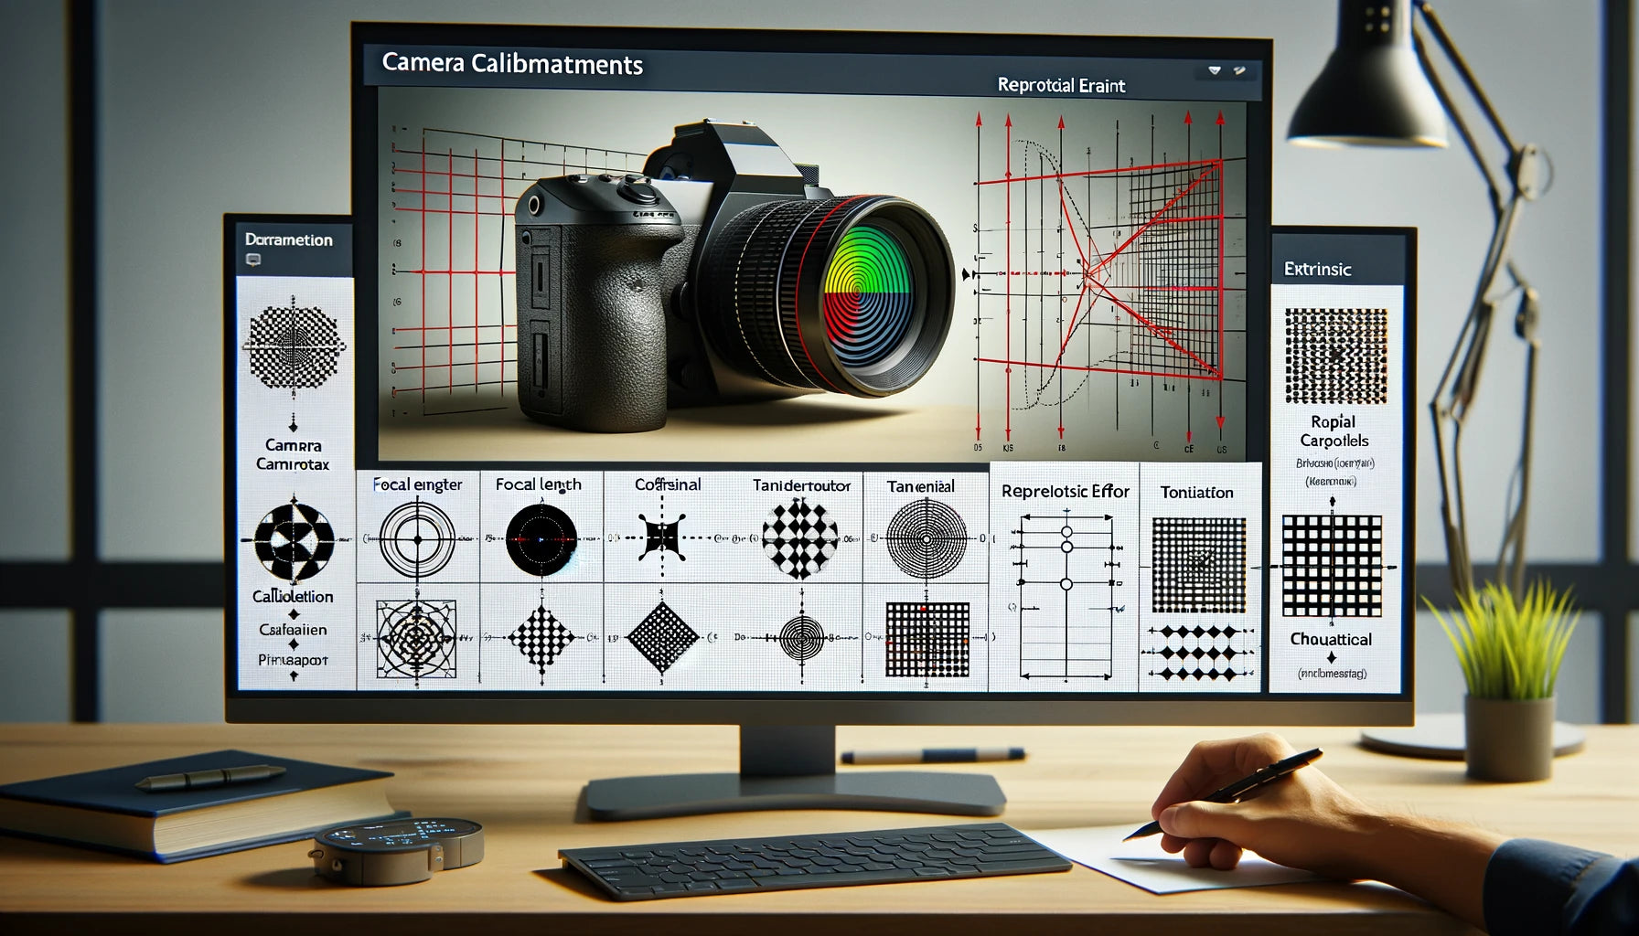Click the top circle node in Reprelotsic Effor diagram
Image resolution: width=1639 pixels, height=936 pixels.
pyautogui.click(x=1066, y=531)
